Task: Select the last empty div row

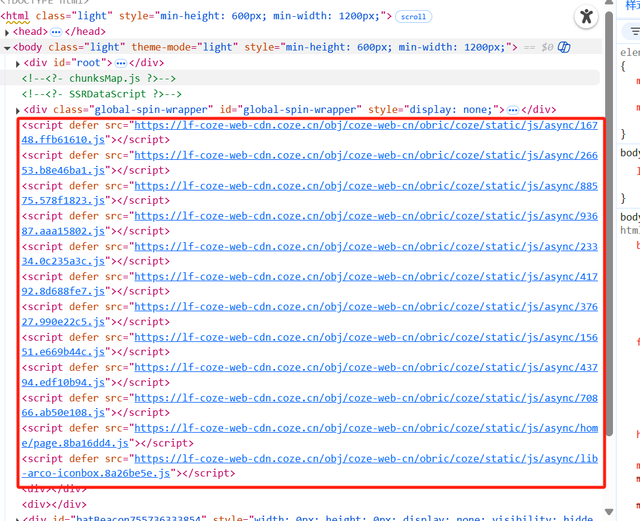Action: [54, 504]
